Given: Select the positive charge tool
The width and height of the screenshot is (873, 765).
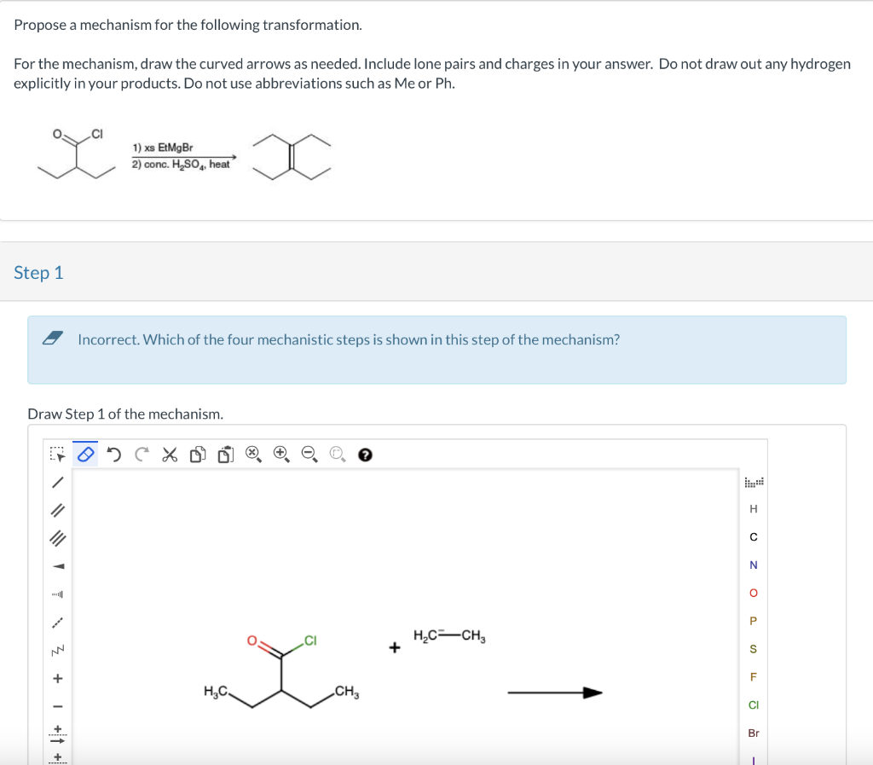Looking at the screenshot, I should coord(57,678).
